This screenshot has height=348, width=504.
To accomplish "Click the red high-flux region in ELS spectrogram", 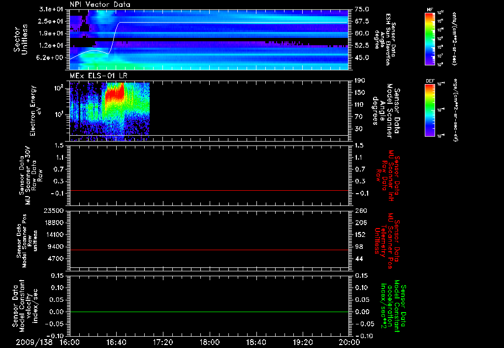I will coord(114,93).
